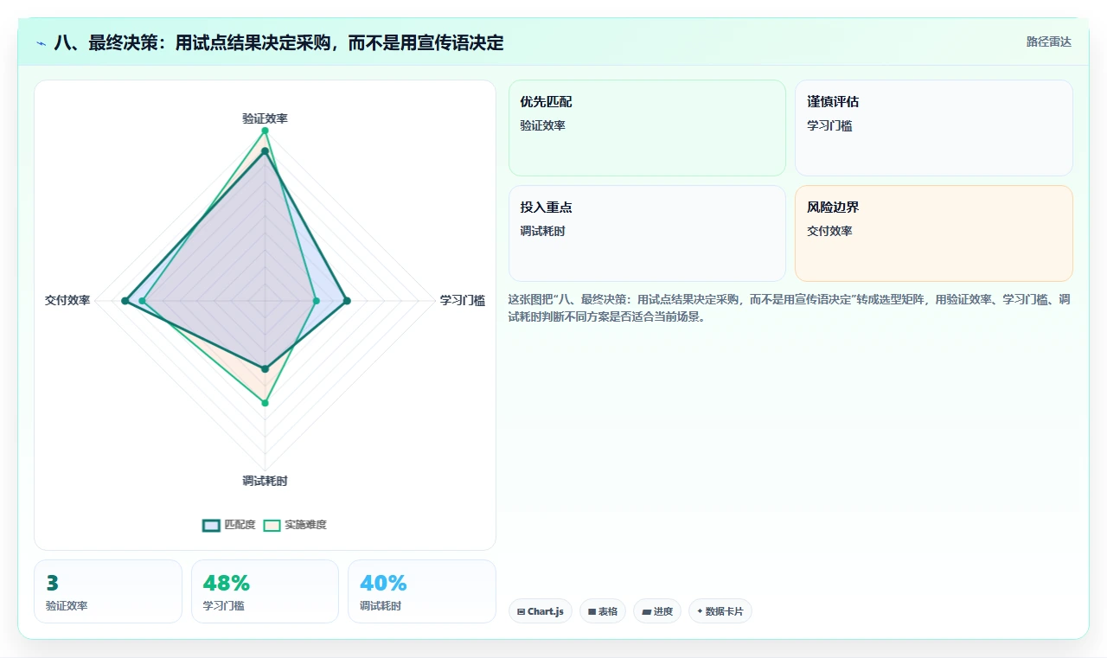Viewport: 1107px width, 658px height.
Task: Click the 进度 tag
Action: pos(657,611)
